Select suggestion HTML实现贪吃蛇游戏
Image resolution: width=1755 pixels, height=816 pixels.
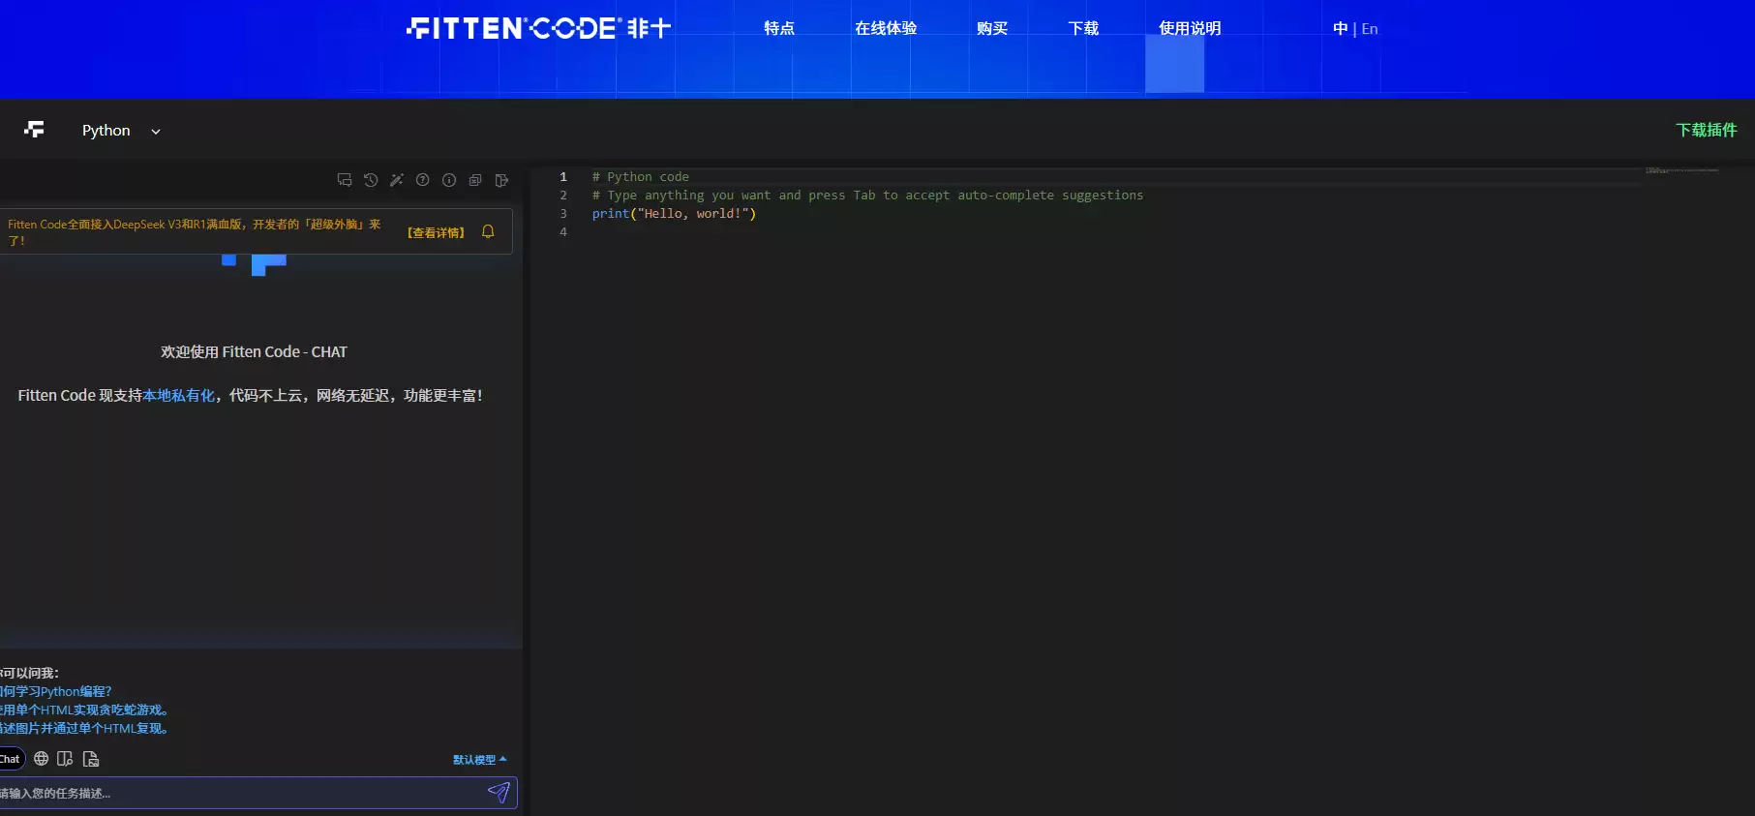point(84,710)
